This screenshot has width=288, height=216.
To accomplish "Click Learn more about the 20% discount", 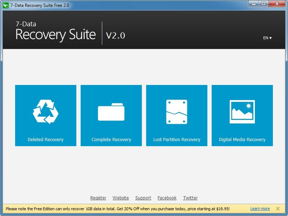I will pyautogui.click(x=260, y=208).
